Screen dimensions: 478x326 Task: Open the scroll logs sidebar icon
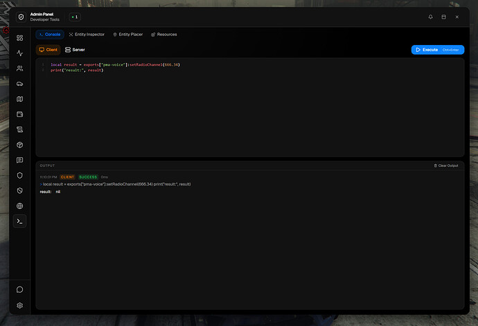click(20, 129)
